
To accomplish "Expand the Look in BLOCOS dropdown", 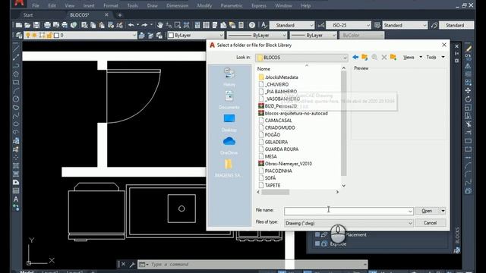I will [344, 58].
